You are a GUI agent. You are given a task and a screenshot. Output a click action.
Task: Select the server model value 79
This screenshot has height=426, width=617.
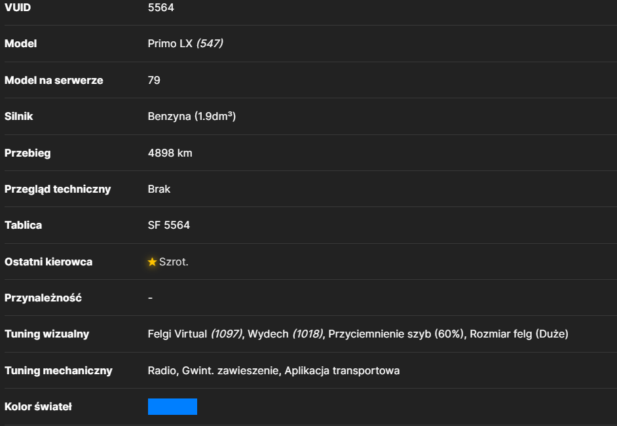(x=154, y=81)
